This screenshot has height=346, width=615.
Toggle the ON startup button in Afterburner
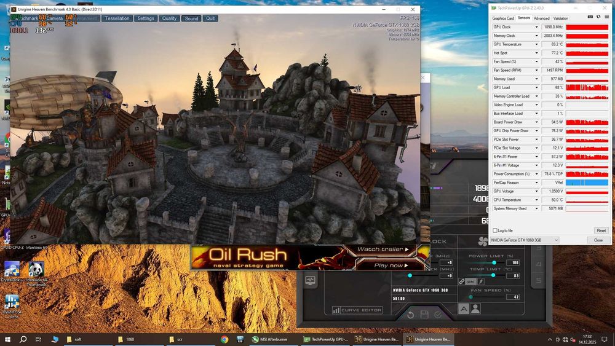pos(470,281)
